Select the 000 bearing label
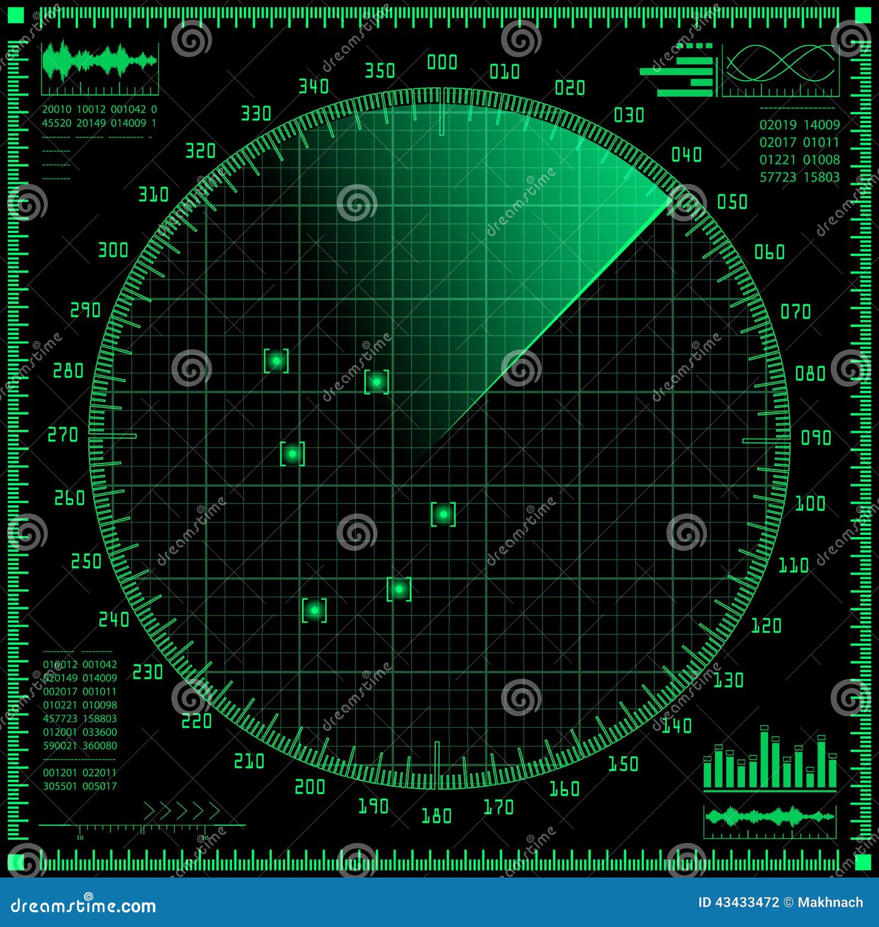Screen dimensions: 879x927 [x=443, y=62]
